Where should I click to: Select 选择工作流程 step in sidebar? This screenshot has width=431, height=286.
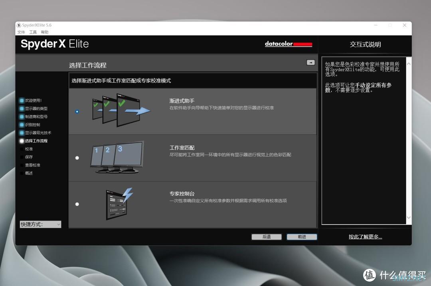pos(34,141)
